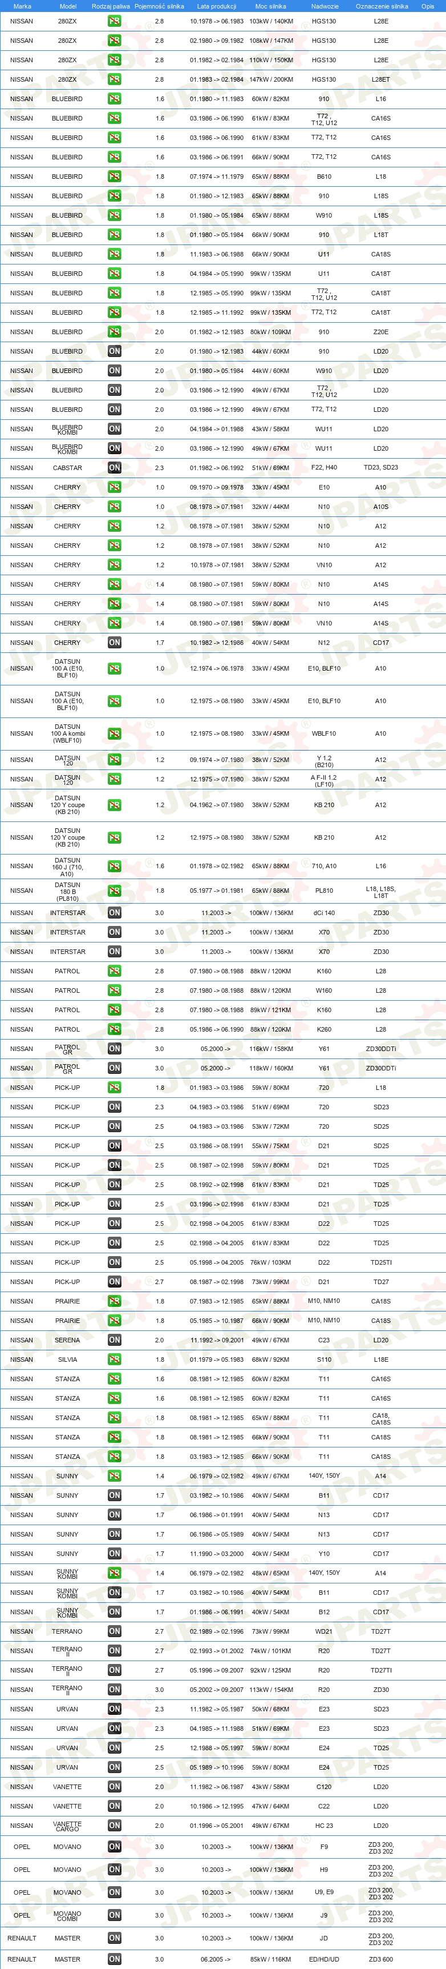Click petrol icon in Datsun 160 J row
The width and height of the screenshot is (446, 1969).
coord(114,867)
